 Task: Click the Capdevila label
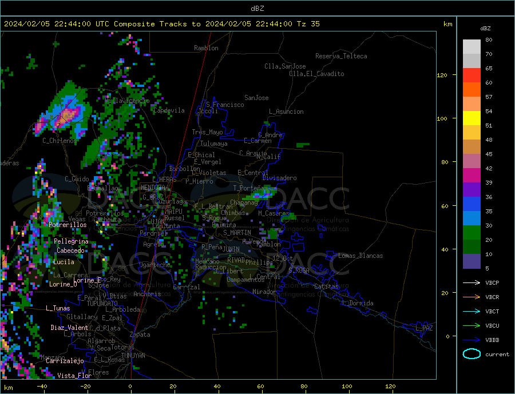click(169, 110)
